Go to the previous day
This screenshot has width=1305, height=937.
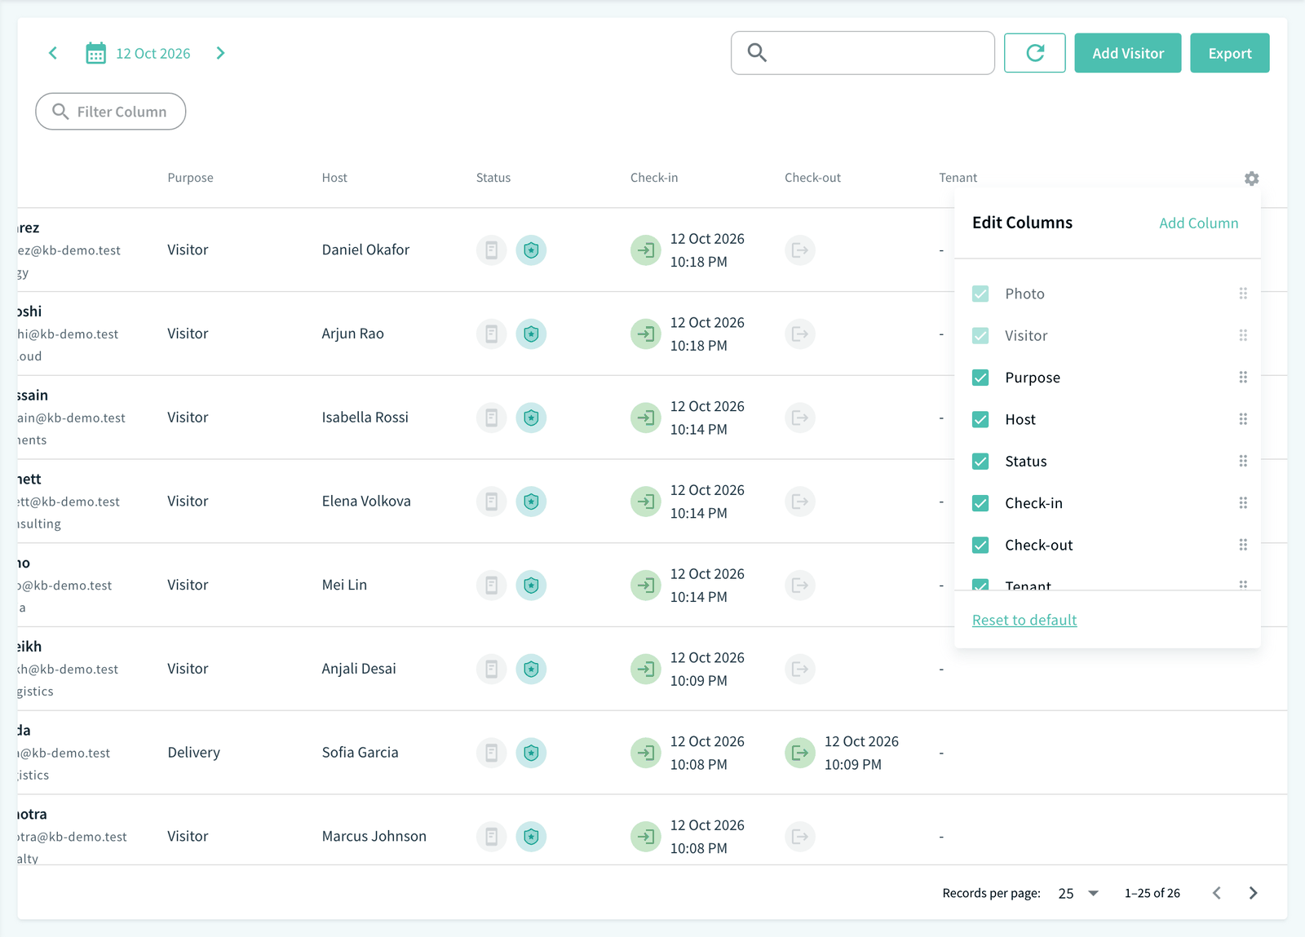pos(53,53)
